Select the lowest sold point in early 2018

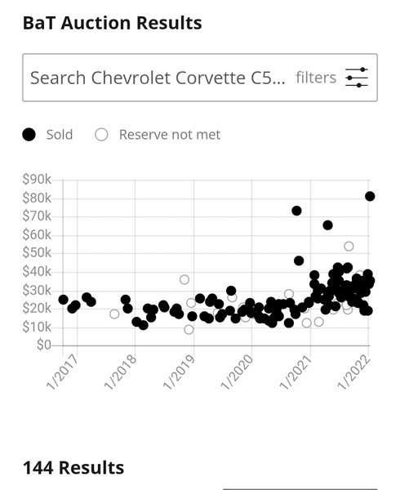pos(144,325)
